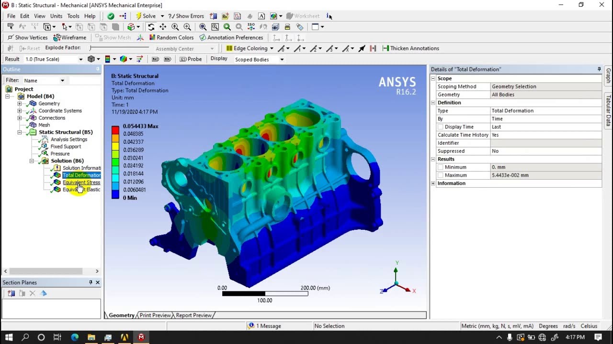Click the Maximum label icon
The image size is (613, 344).
(155, 59)
